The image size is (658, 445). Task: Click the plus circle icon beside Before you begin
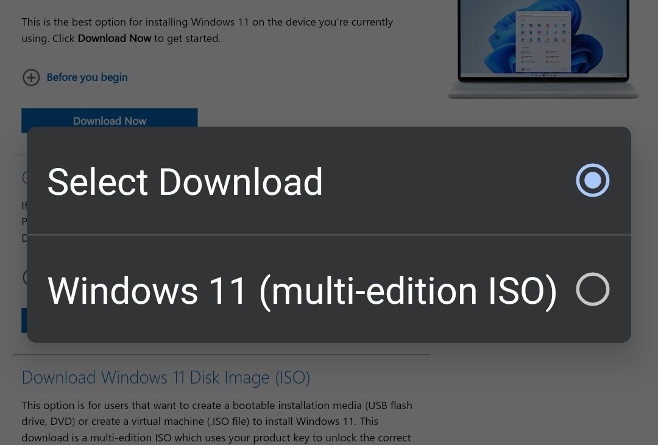pyautogui.click(x=31, y=77)
